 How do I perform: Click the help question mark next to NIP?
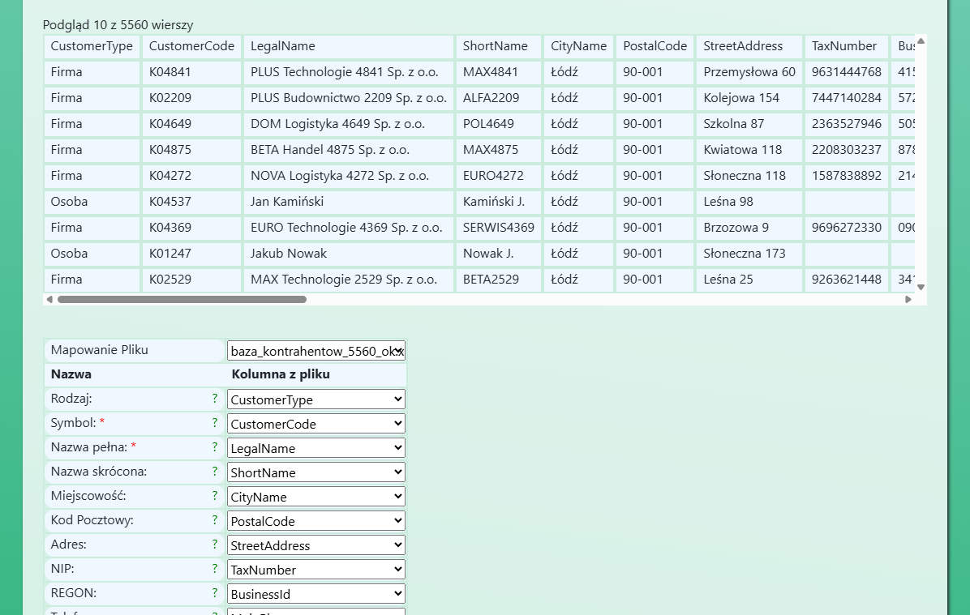coord(215,569)
